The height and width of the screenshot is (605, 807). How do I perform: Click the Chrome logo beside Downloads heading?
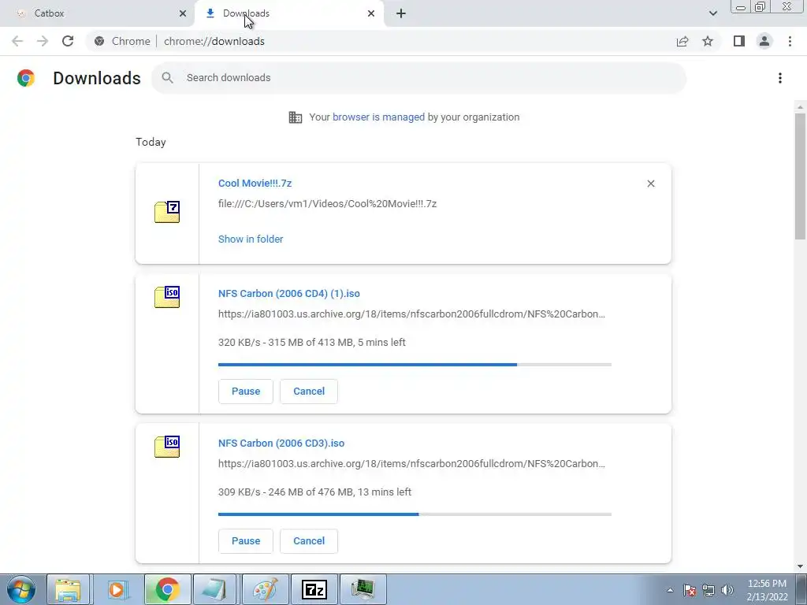26,78
